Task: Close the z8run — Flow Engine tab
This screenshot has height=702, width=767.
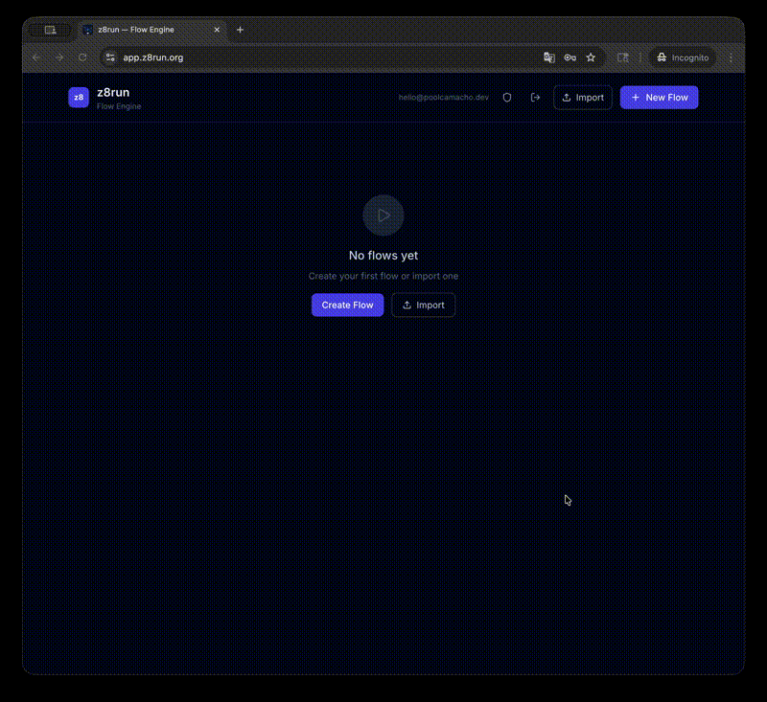Action: [x=217, y=30]
